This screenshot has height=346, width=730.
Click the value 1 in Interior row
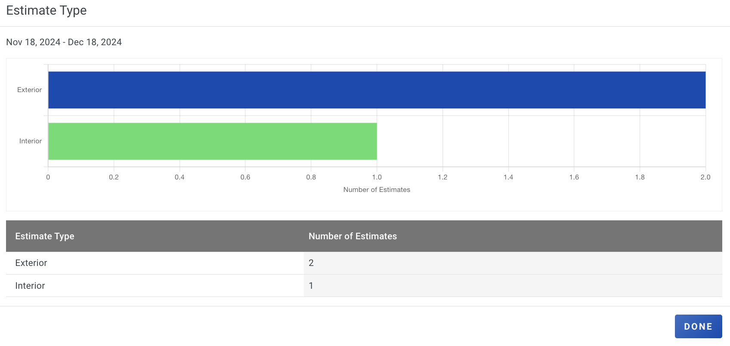coord(311,286)
